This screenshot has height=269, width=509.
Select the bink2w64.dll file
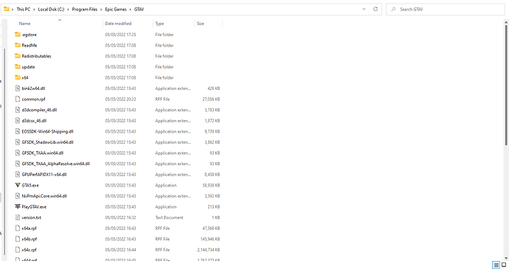(x=33, y=88)
